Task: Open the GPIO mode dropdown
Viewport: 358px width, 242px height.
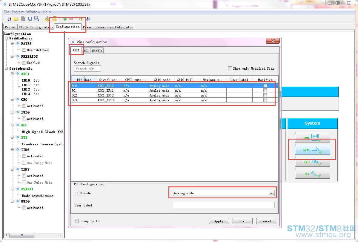Action: coord(272,193)
